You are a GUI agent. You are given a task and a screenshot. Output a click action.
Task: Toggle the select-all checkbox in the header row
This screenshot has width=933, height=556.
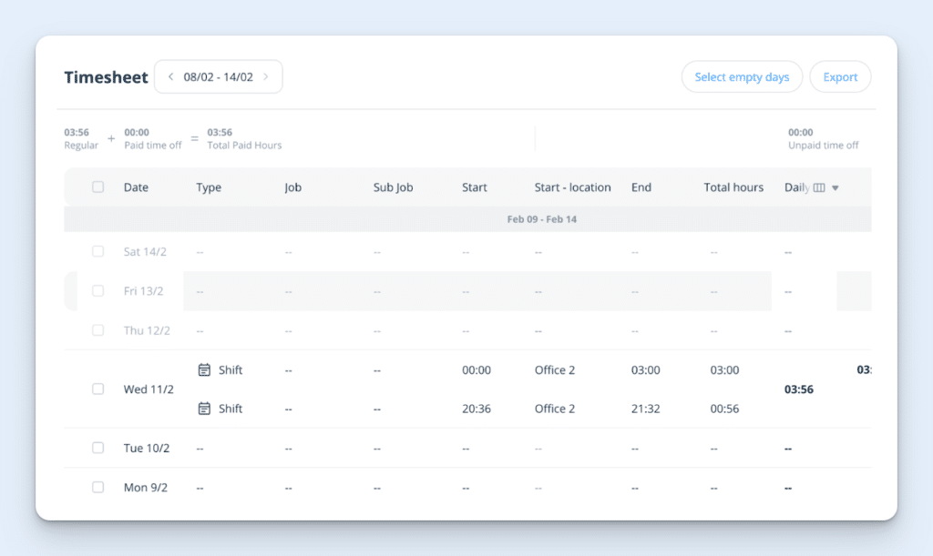pyautogui.click(x=97, y=187)
